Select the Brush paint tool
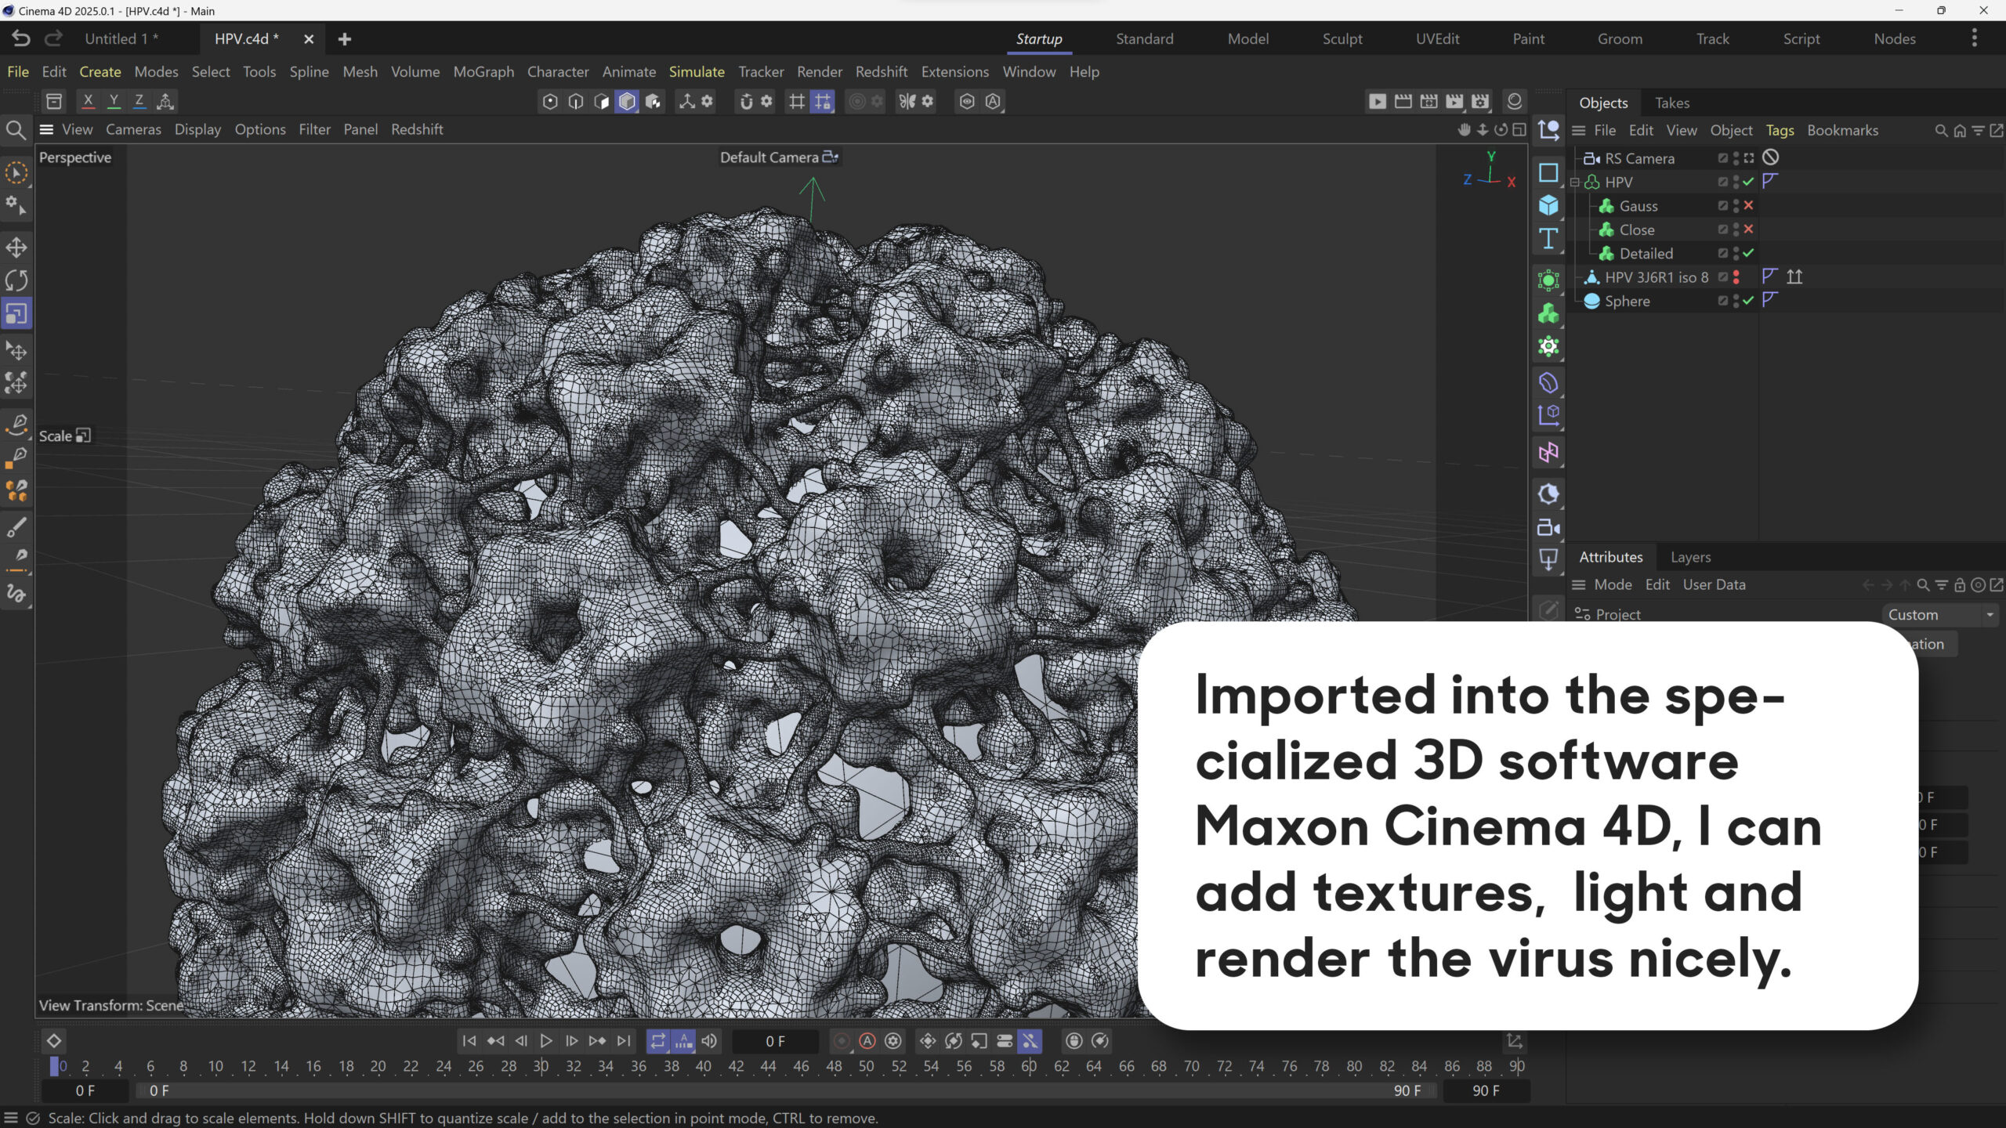Screen dimensions: 2006x1128 click(x=16, y=527)
